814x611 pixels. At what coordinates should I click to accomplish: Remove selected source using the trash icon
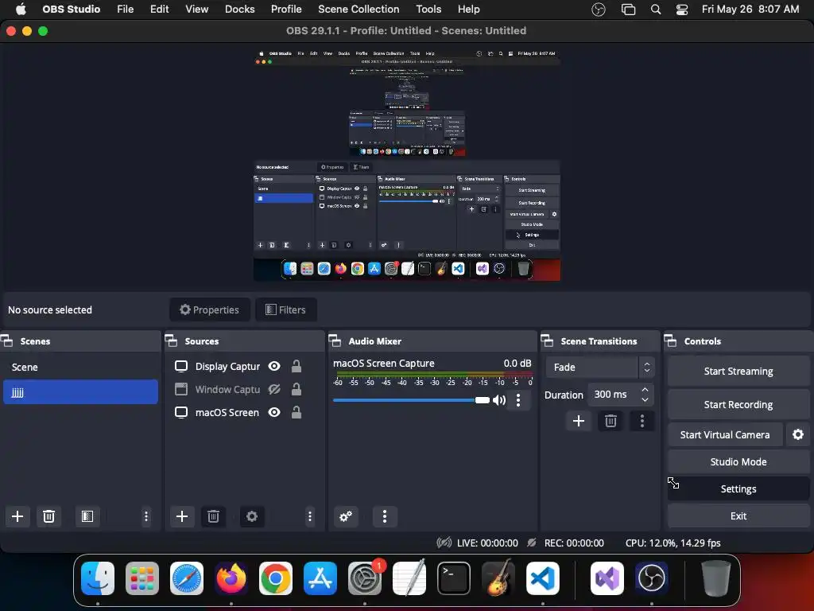click(213, 516)
